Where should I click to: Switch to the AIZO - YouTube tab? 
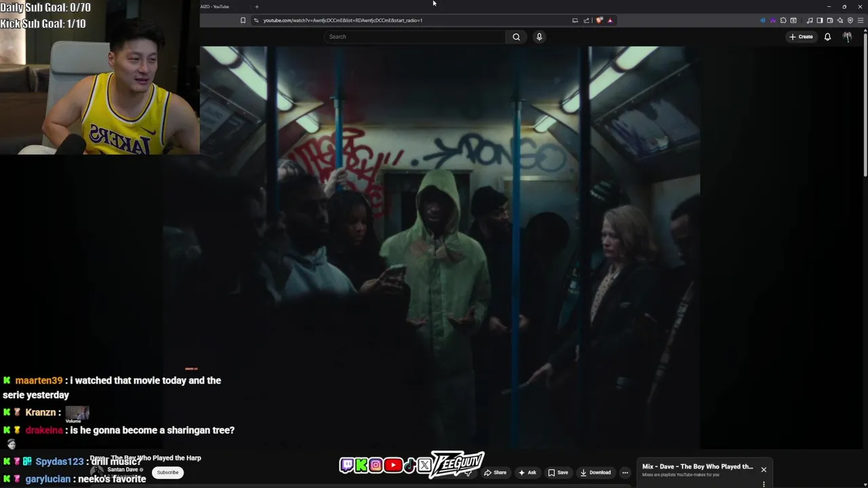tap(214, 7)
